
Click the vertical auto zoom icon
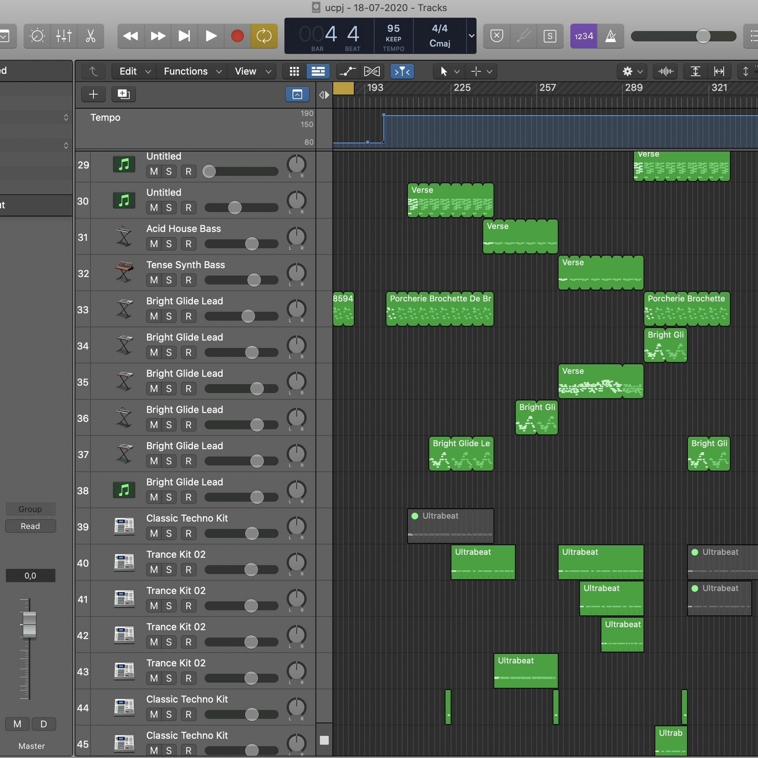(x=695, y=72)
